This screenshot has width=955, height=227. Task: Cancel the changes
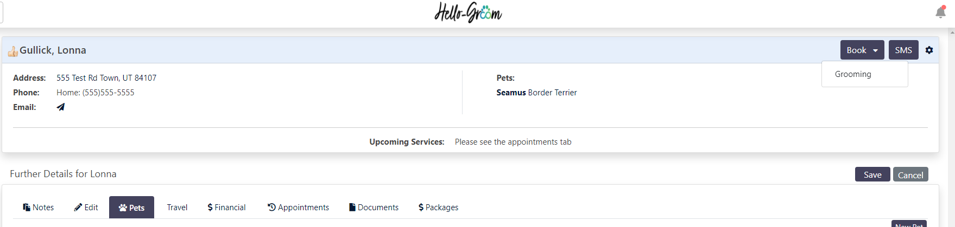(x=910, y=174)
